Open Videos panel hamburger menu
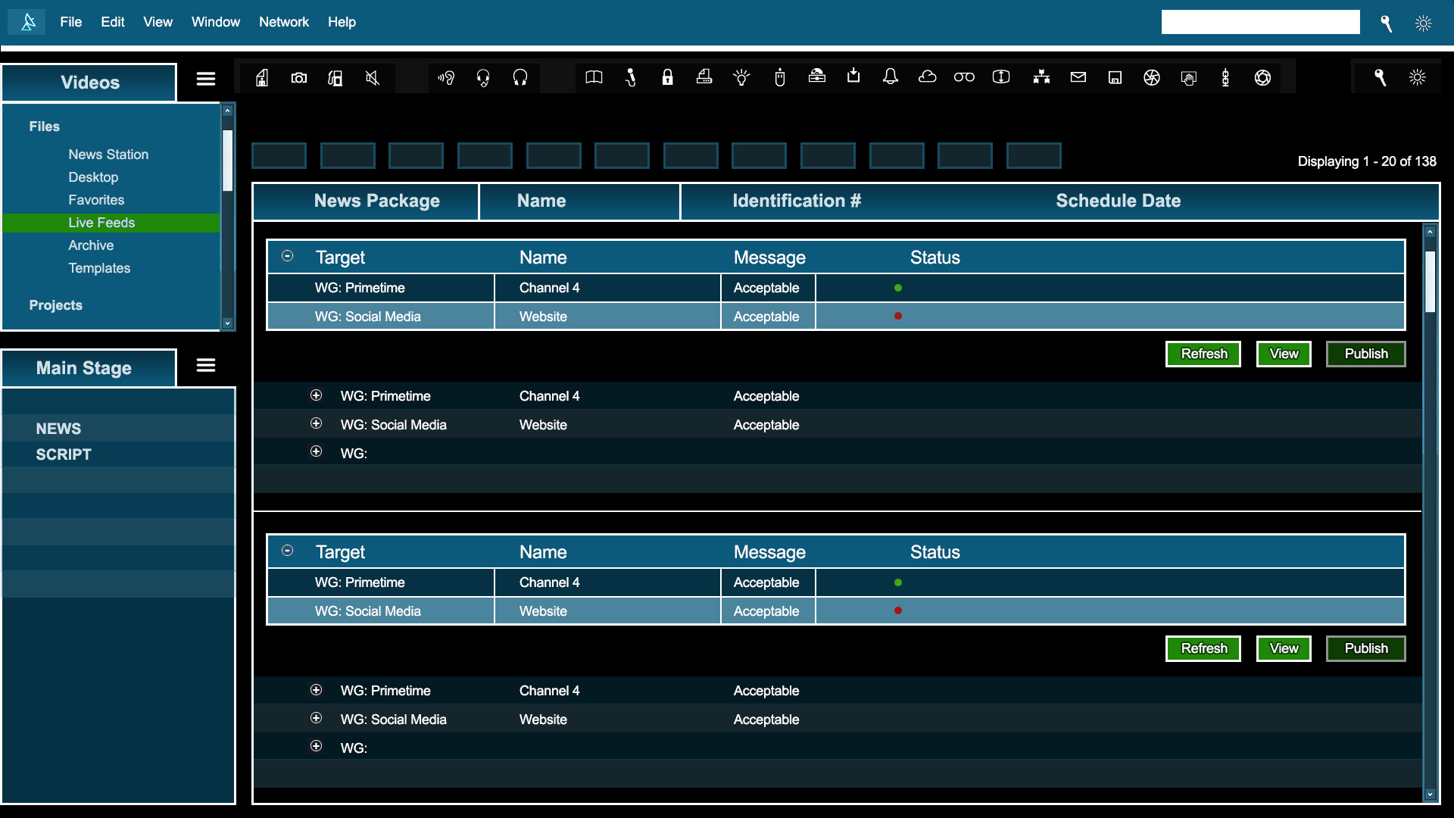Viewport: 1454px width, 818px height. (x=206, y=79)
